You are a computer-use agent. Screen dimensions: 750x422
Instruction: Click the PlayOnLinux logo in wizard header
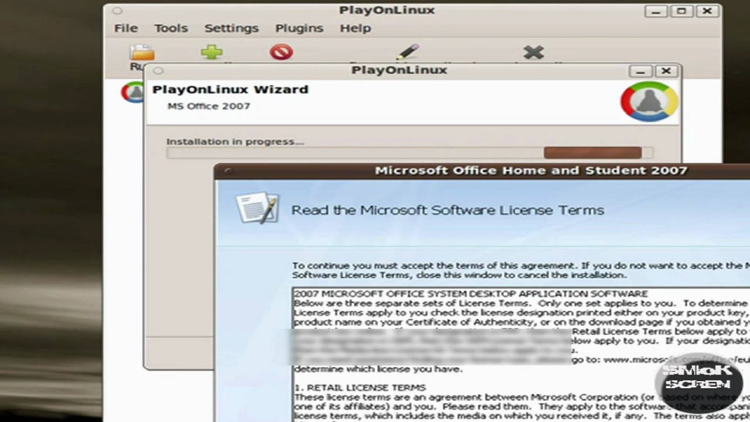click(649, 102)
